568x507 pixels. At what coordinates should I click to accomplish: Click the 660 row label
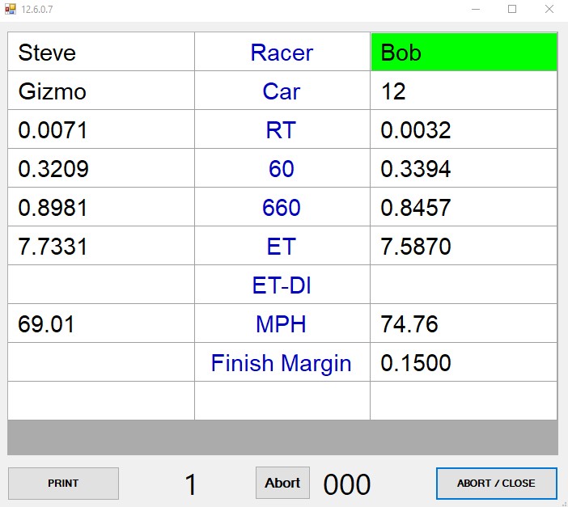282,207
